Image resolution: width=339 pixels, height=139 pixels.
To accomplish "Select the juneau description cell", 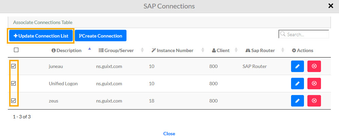I will pos(56,67).
